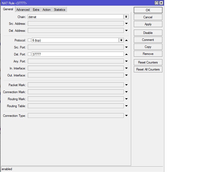Click the Chain input field with dstnat
This screenshot has width=221, height=172.
pyautogui.click(x=76, y=17)
